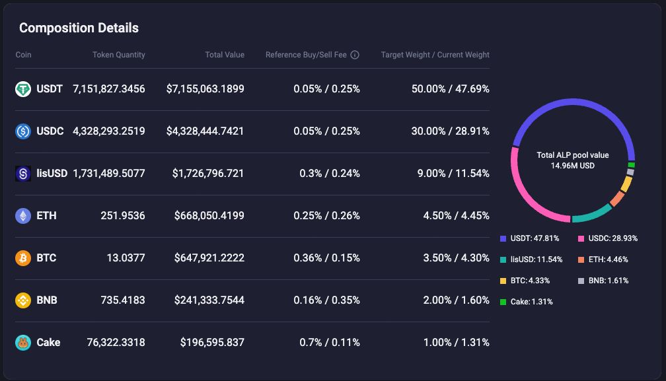Click the purple USDT legend swatch
The height and width of the screenshot is (381, 666).
pyautogui.click(x=503, y=238)
